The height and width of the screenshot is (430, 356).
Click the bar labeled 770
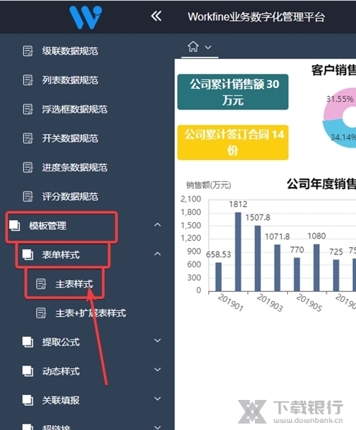(297, 274)
